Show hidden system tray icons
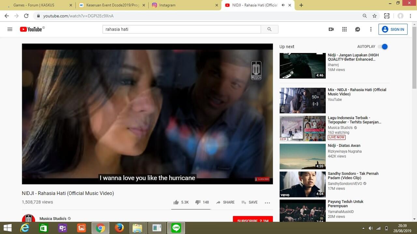Image resolution: width=417 pixels, height=234 pixels. click(x=363, y=228)
